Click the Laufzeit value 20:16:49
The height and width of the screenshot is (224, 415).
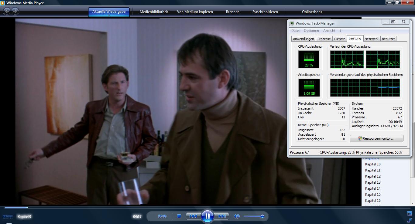pos(395,122)
